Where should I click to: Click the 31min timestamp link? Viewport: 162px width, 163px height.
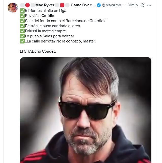132,5
